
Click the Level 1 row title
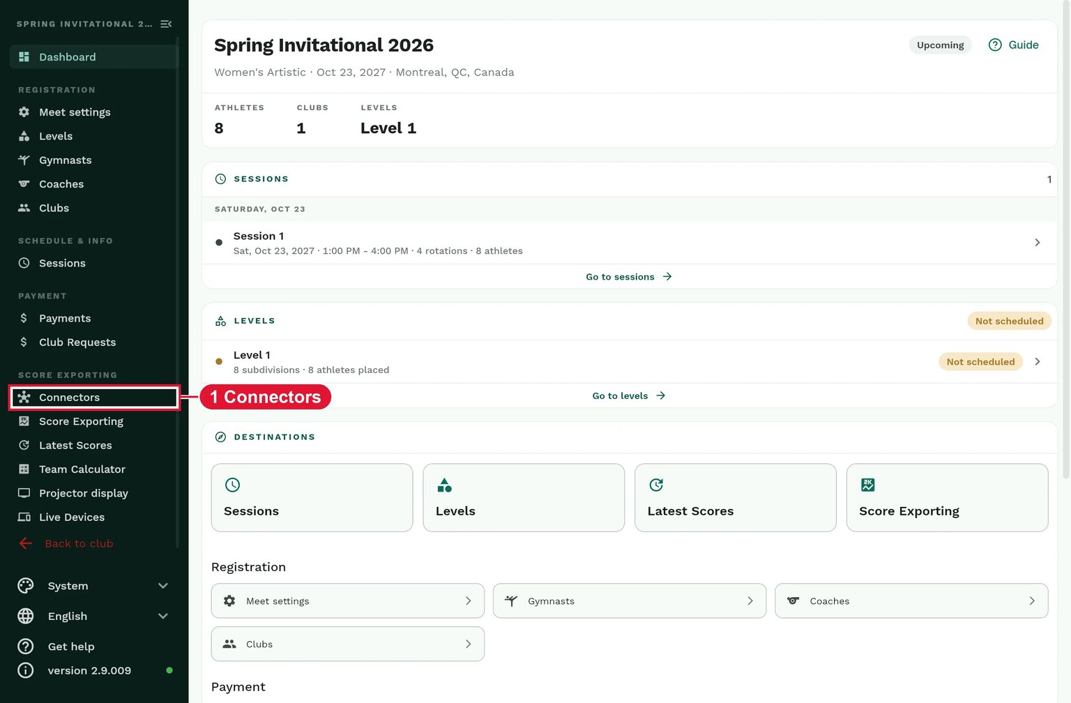[252, 355]
